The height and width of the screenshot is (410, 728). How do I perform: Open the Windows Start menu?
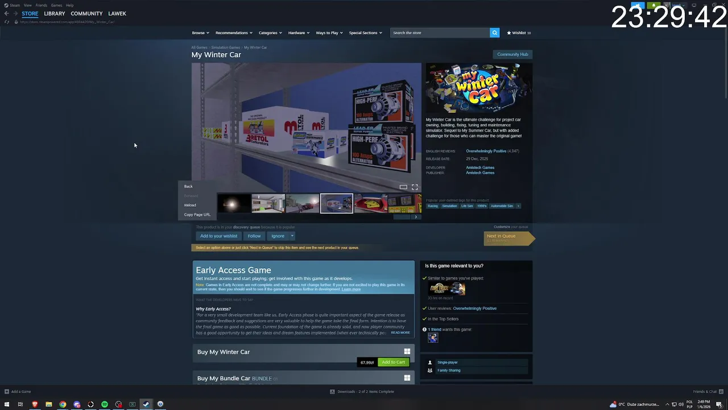click(x=7, y=404)
